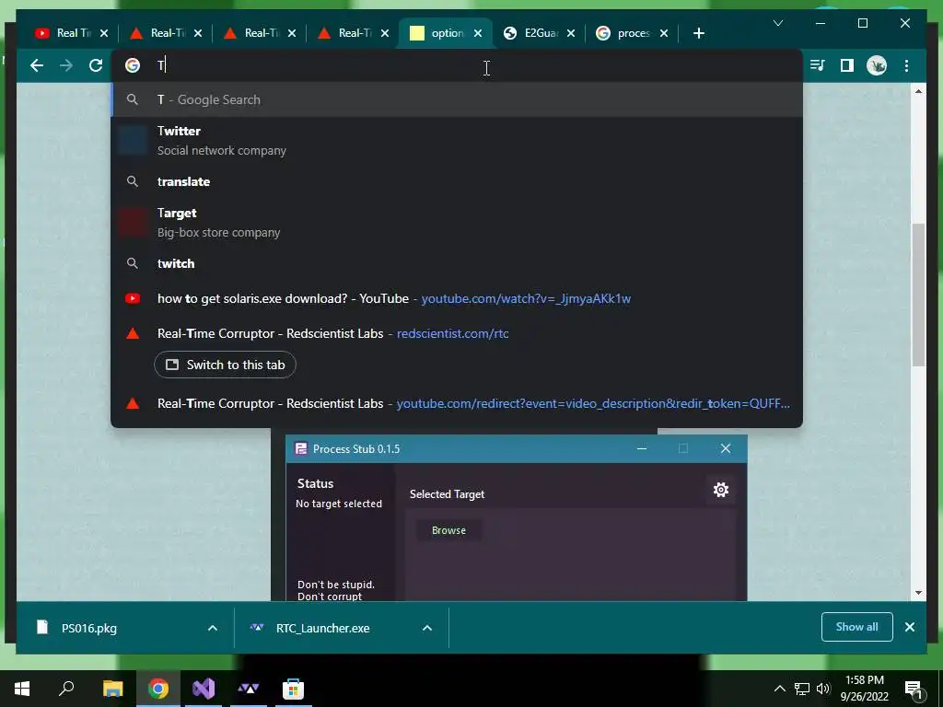Open the Windows Start menu

point(22,689)
